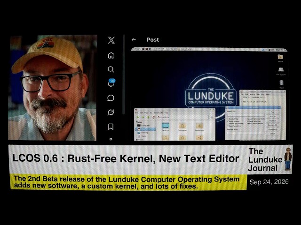Click the X logo in the sidebar
This screenshot has height=225, width=301.
click(111, 40)
